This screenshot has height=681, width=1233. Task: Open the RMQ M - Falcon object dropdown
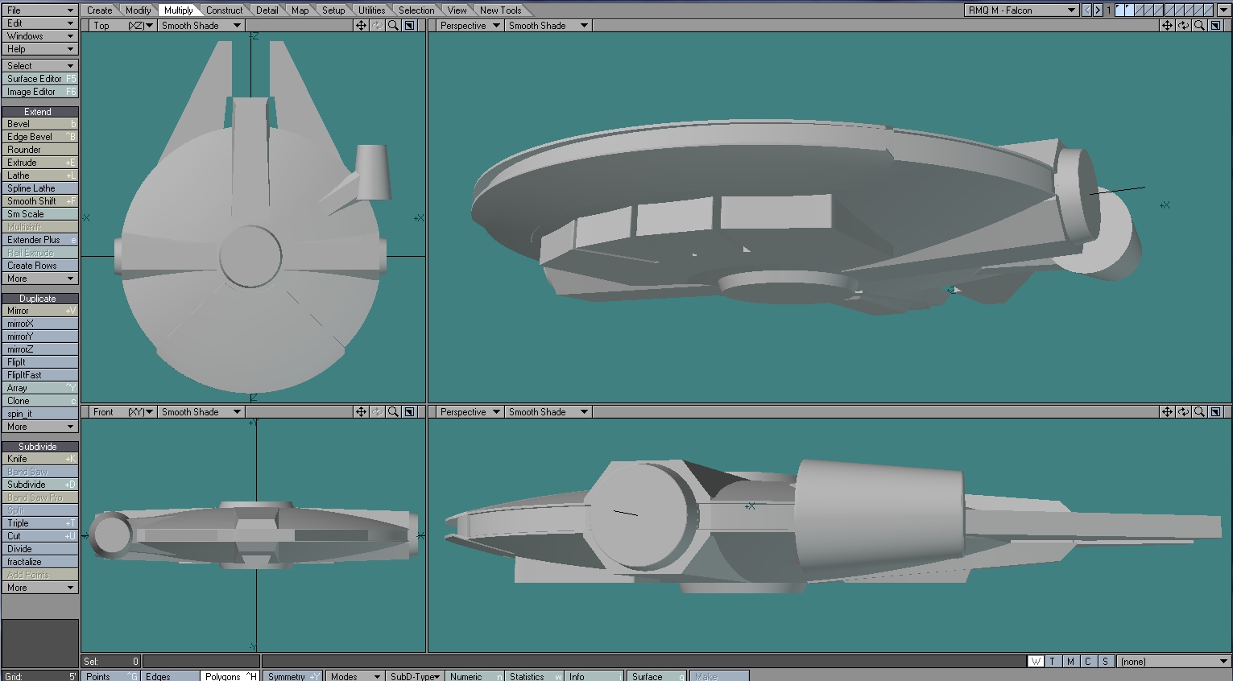coord(1021,10)
